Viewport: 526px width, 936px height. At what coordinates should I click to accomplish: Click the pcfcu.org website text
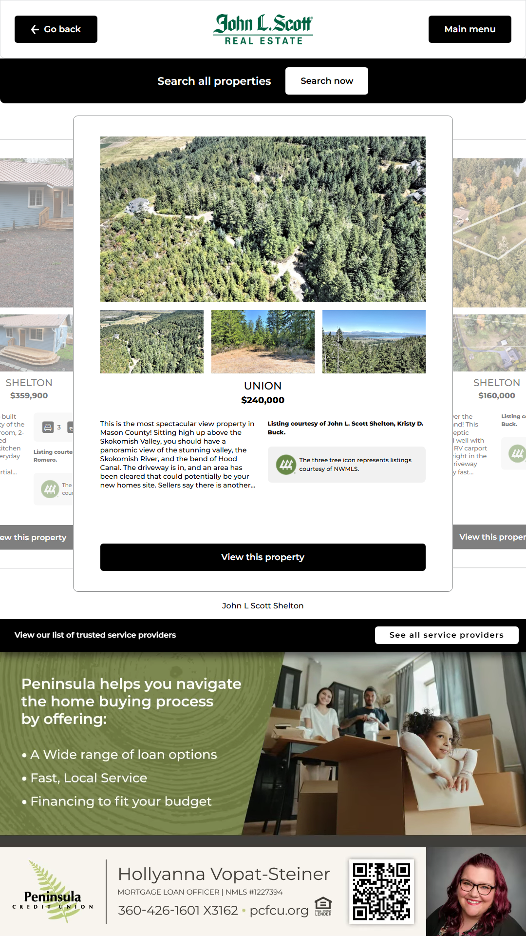click(x=279, y=910)
